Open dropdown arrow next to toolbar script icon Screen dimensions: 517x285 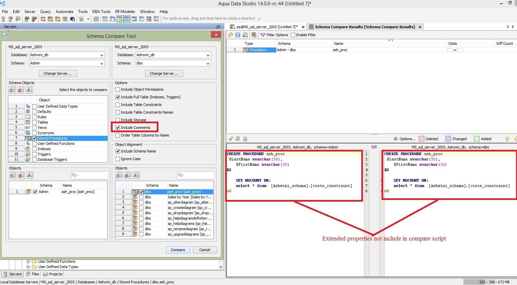(x=88, y=19)
